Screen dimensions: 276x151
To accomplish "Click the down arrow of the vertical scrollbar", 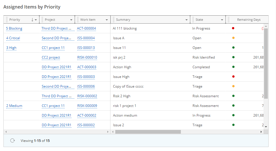I will 266,126.
